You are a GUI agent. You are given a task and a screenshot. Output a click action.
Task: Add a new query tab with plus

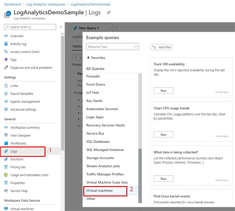tap(117, 28)
